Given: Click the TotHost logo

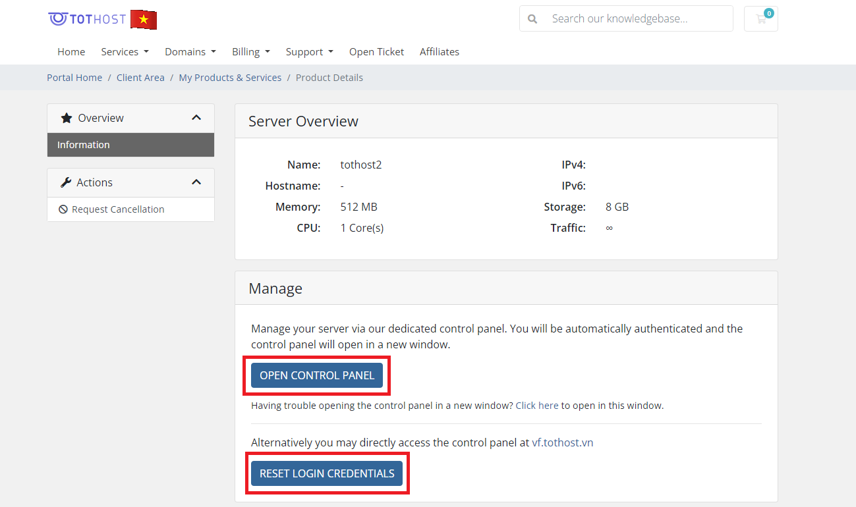Looking at the screenshot, I should [x=87, y=19].
